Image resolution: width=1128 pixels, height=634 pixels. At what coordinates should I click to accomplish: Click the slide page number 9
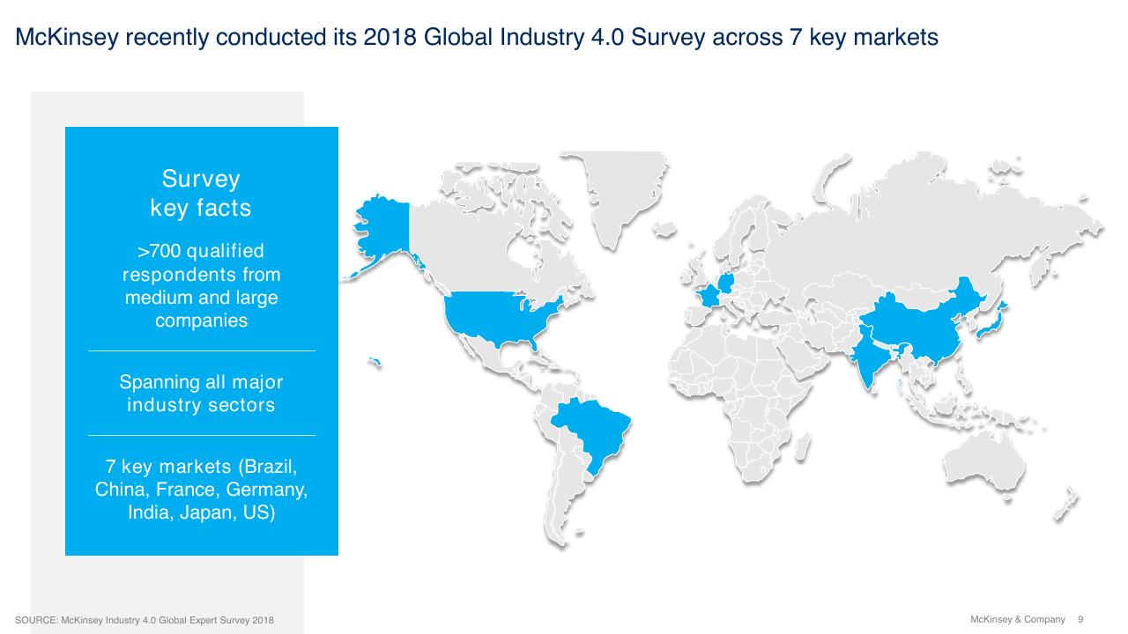(x=1080, y=619)
